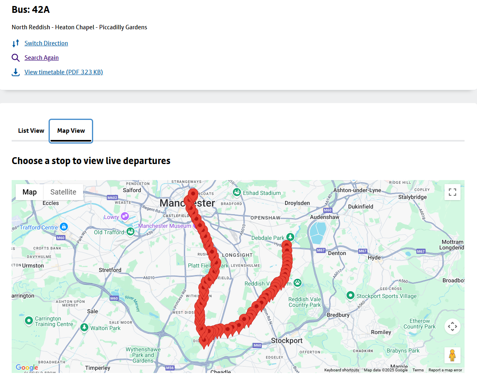Click the download timetable icon
This screenshot has height=385, width=477.
pyautogui.click(x=16, y=72)
